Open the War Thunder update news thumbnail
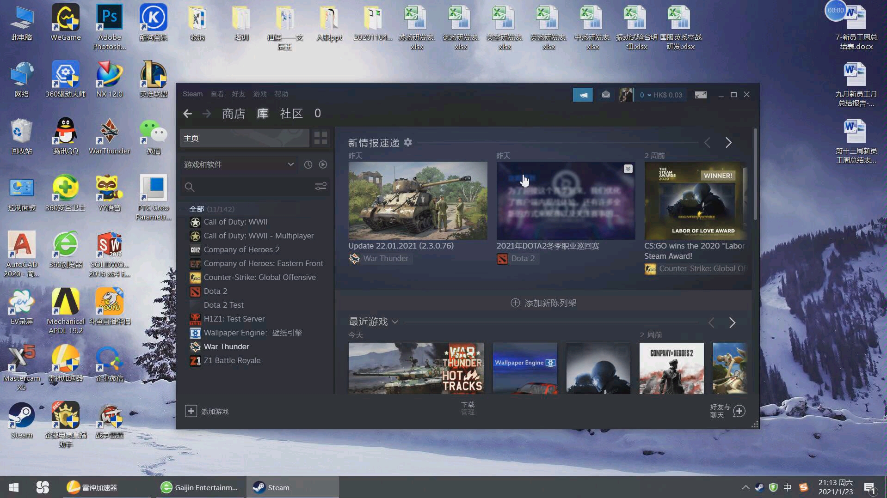 tap(418, 200)
